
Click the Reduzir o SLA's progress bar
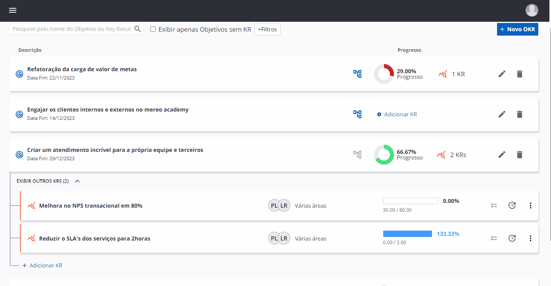(x=407, y=234)
